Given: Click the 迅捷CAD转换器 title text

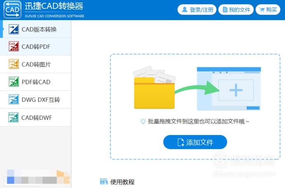Looking at the screenshot, I should [x=54, y=6].
